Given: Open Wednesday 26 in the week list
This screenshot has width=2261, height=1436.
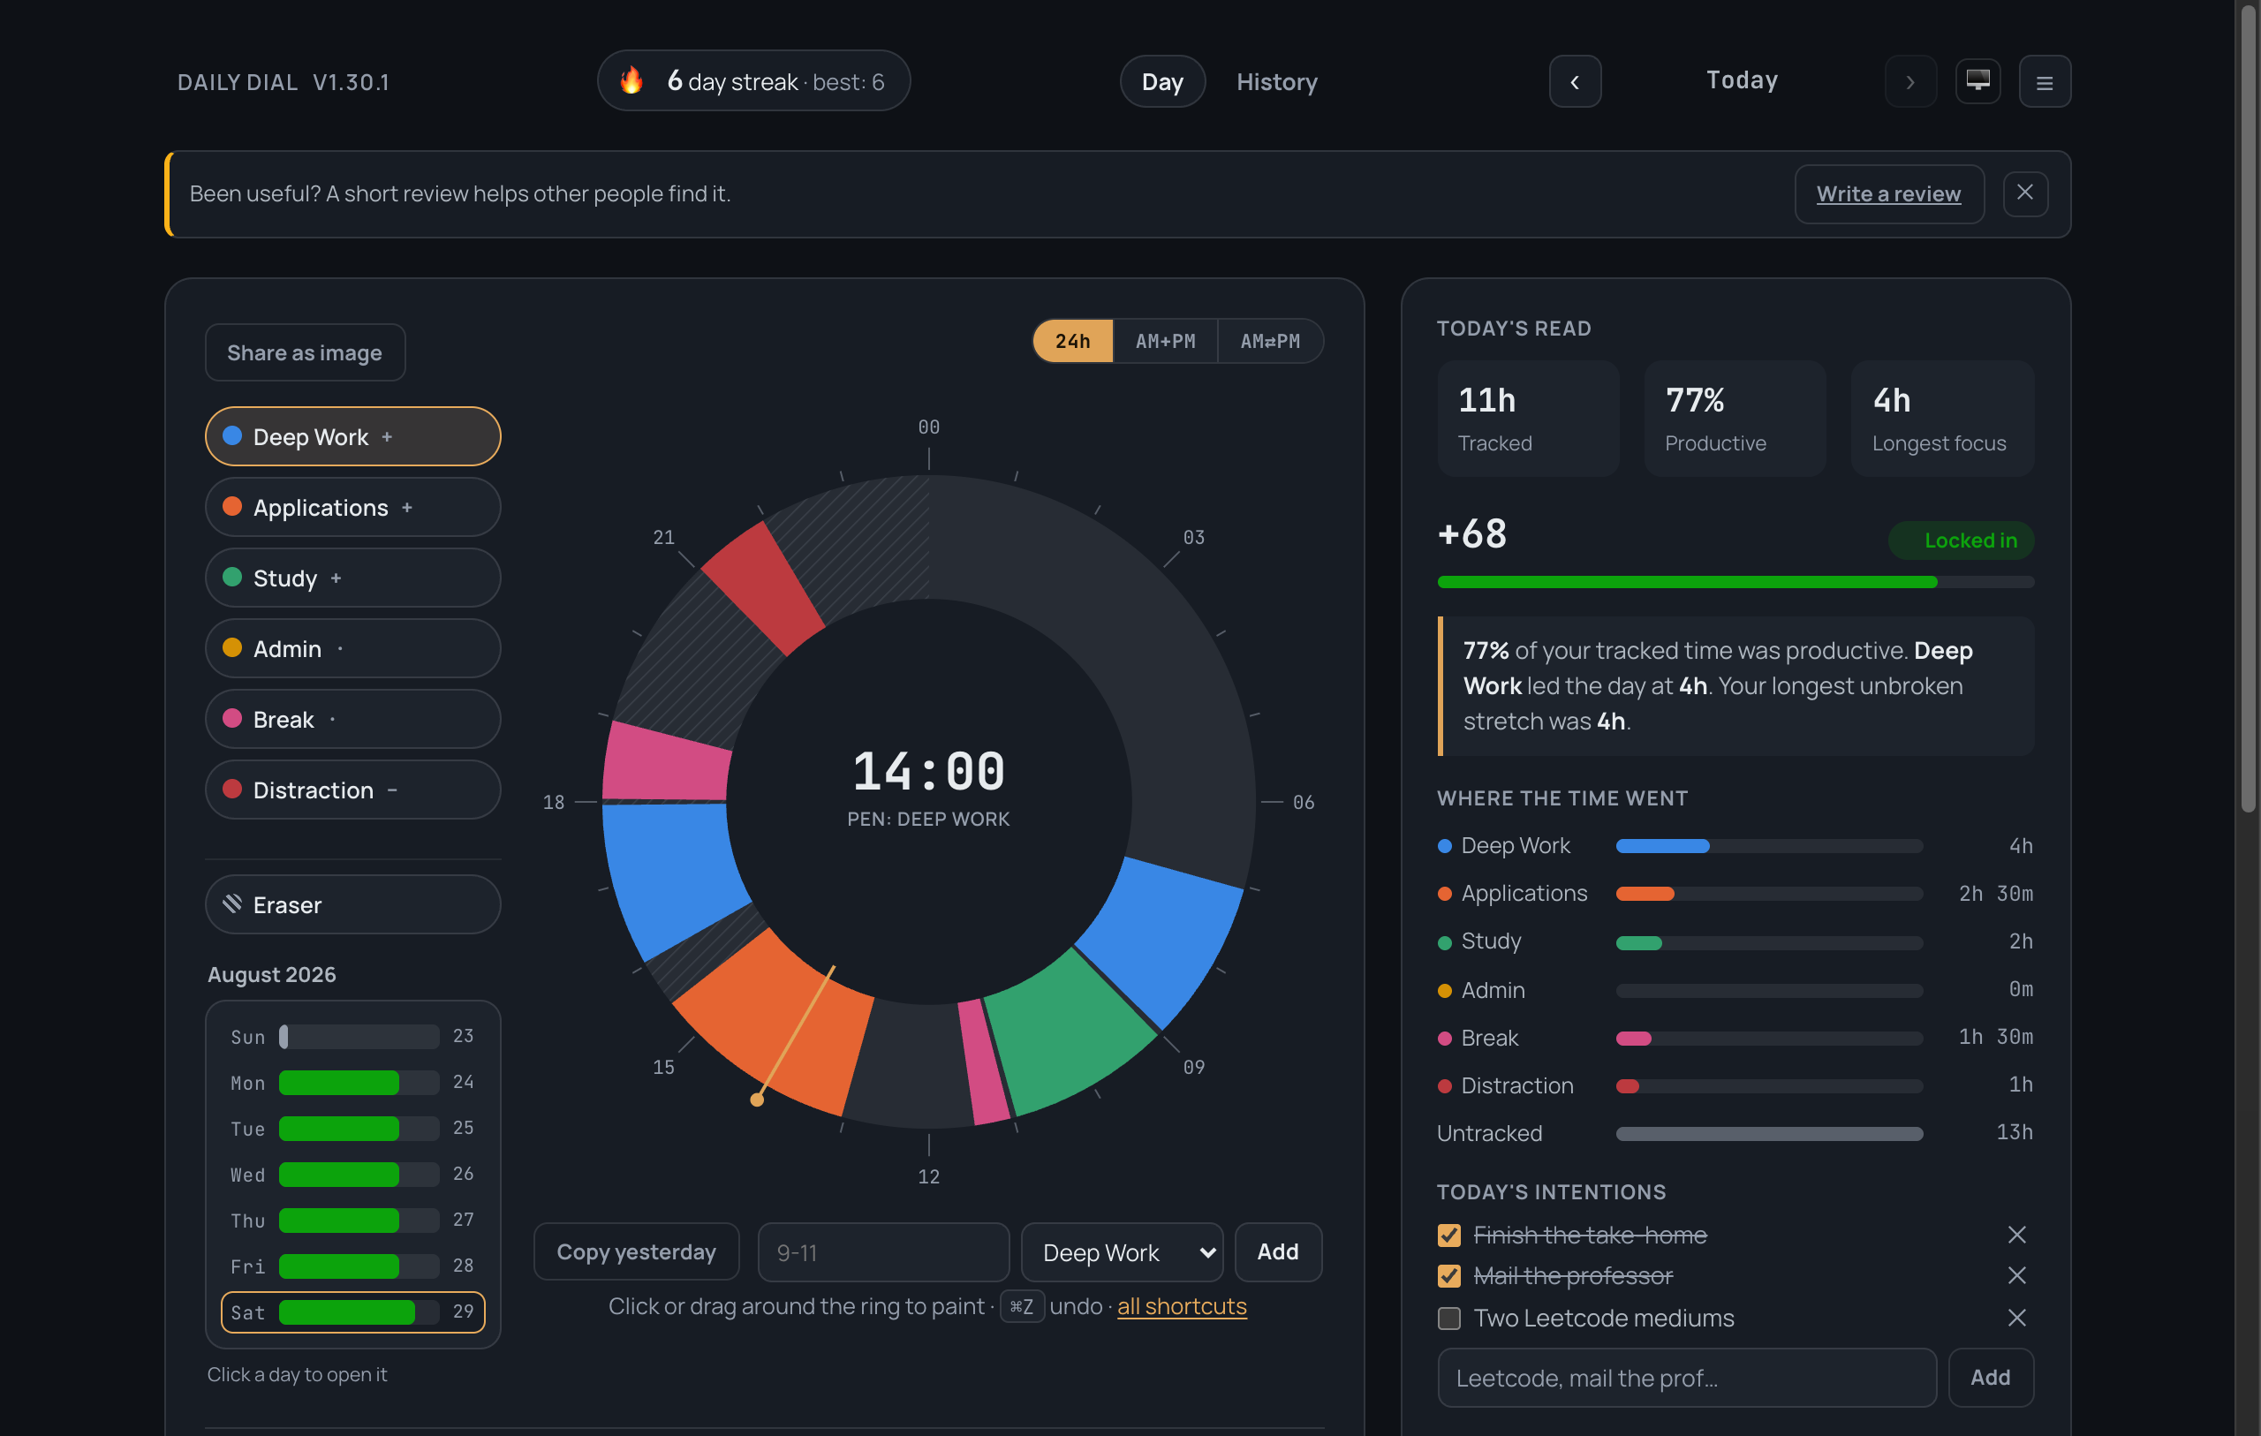Looking at the screenshot, I should pyautogui.click(x=352, y=1174).
